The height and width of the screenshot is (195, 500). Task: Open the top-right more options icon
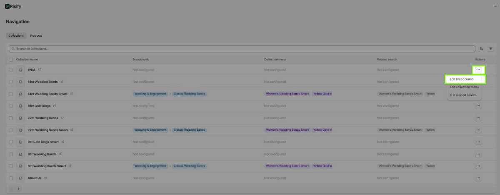point(495,6)
